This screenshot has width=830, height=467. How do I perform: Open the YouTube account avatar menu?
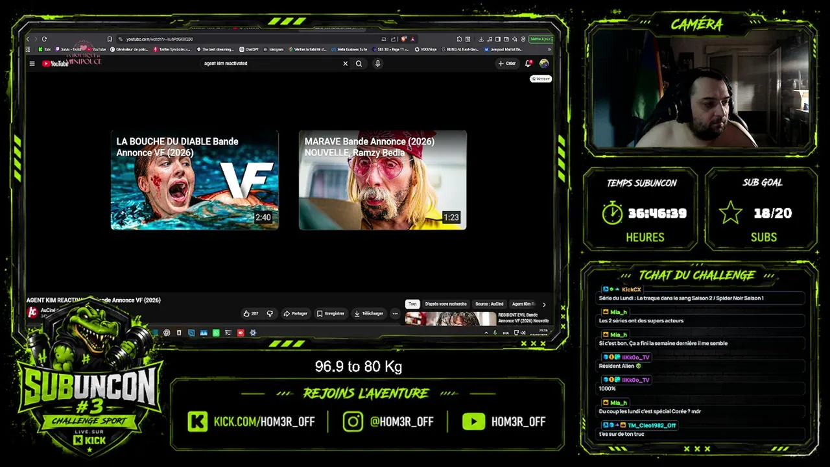[544, 64]
